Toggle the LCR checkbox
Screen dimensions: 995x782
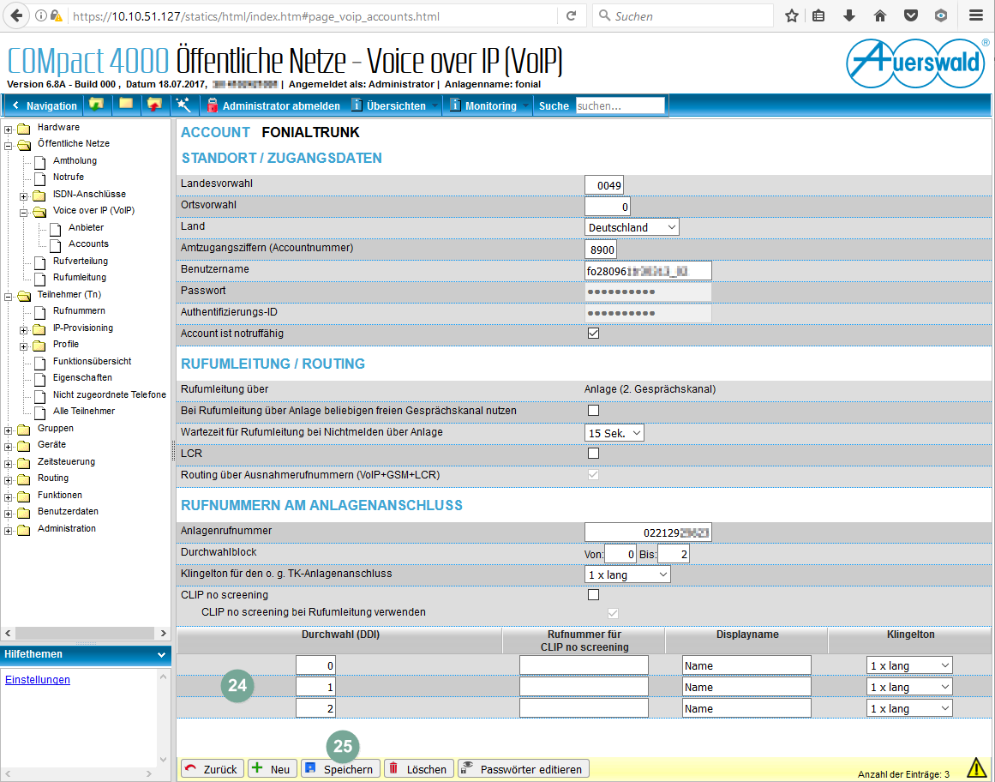pos(593,454)
